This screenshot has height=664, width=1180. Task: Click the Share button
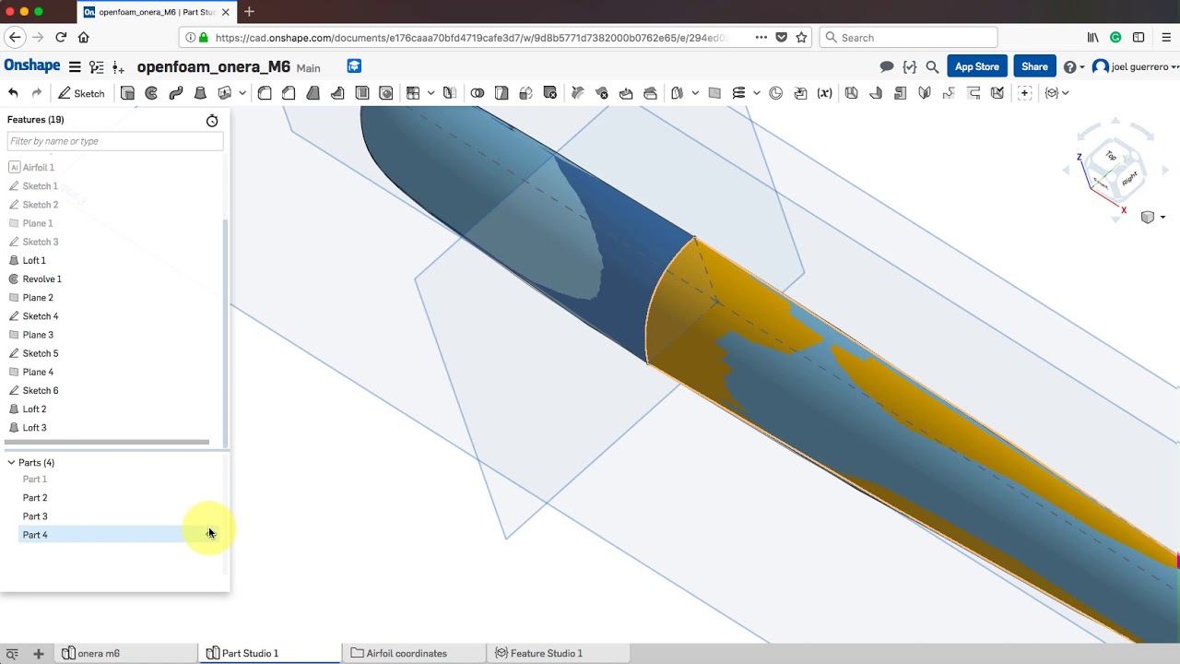click(1034, 66)
